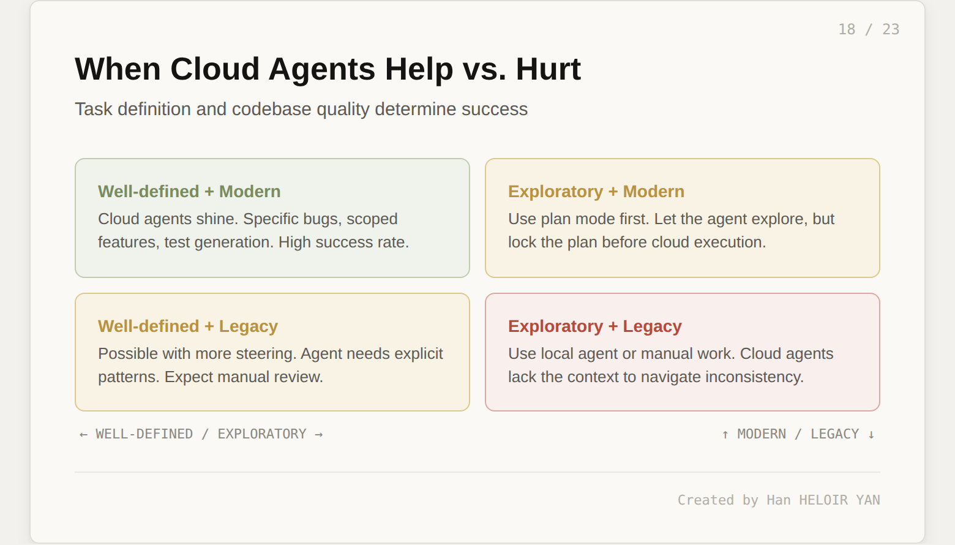Viewport: 955px width, 545px height.
Task: Click the 'Use local agent or manual work' text
Action: pyautogui.click(x=670, y=366)
